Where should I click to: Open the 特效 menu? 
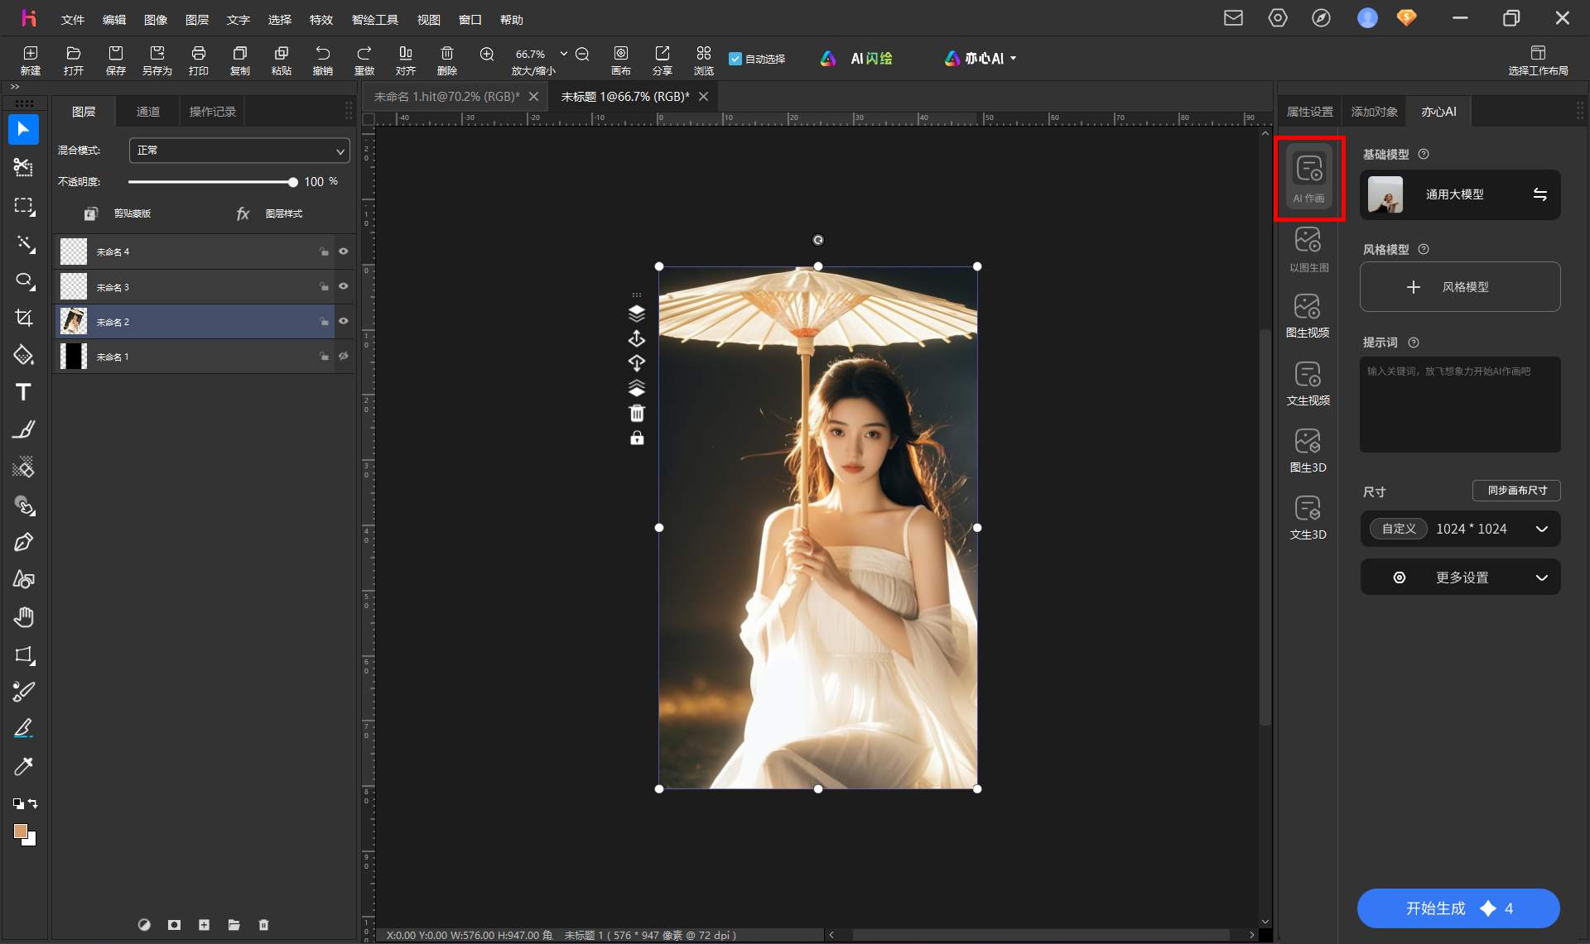pyautogui.click(x=321, y=20)
